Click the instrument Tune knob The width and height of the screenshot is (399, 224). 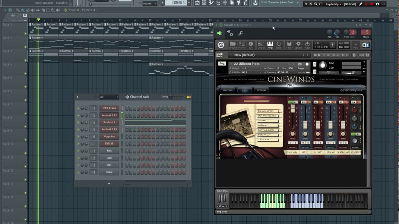coord(323,65)
